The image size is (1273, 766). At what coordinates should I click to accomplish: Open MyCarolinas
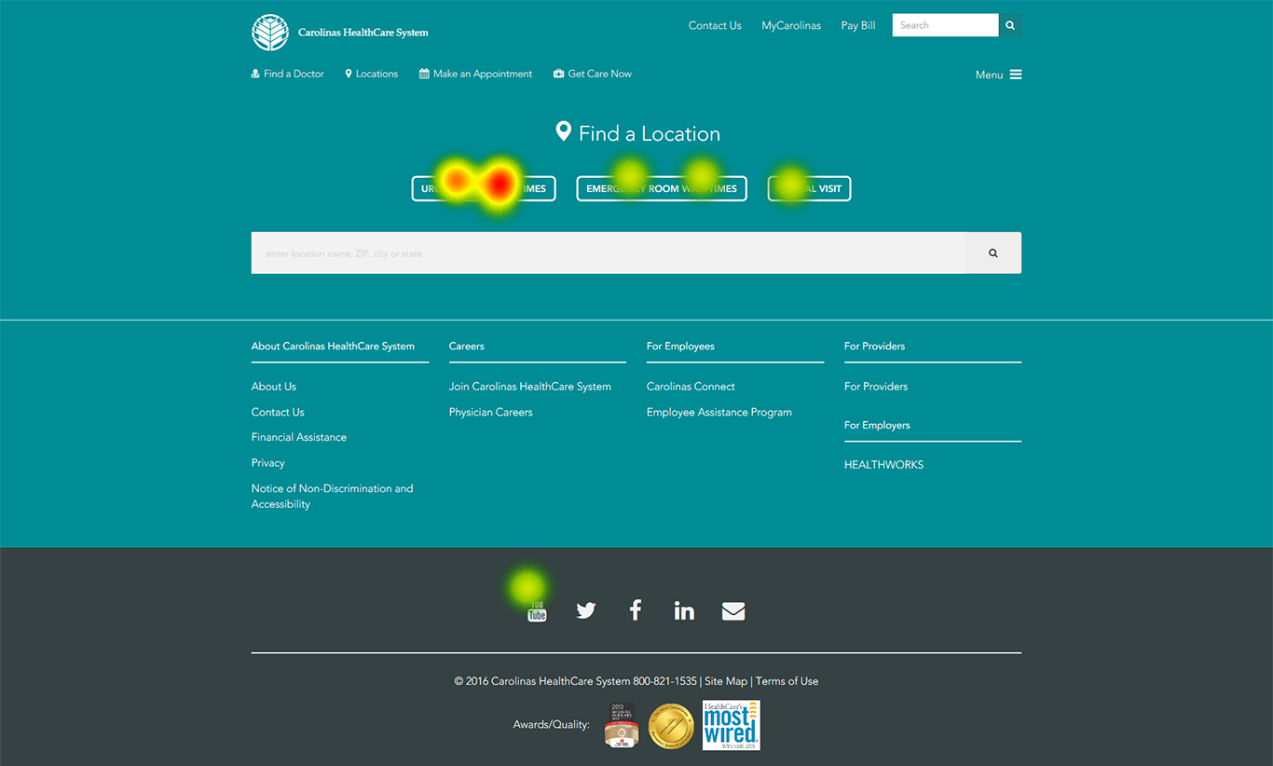(791, 25)
